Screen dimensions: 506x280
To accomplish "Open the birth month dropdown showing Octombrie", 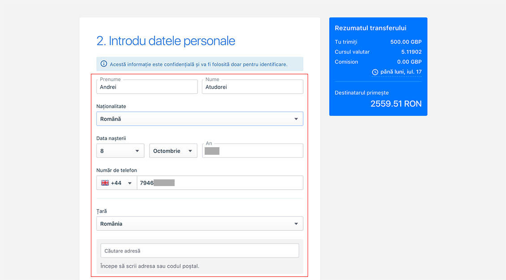I will [173, 151].
